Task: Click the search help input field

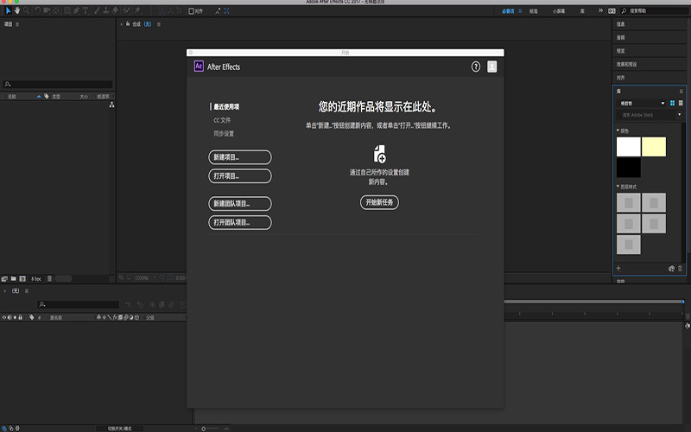Action: [655, 11]
